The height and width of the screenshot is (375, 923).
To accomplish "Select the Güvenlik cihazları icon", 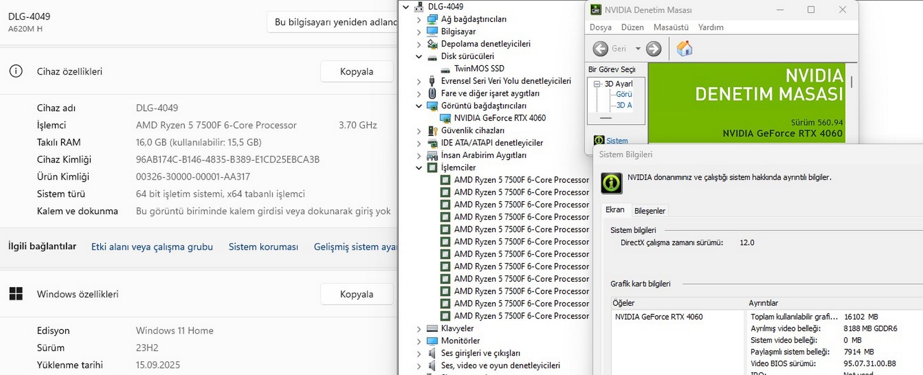I will (432, 131).
